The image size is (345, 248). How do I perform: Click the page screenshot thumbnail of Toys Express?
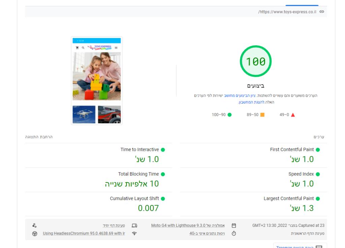[x=97, y=81]
